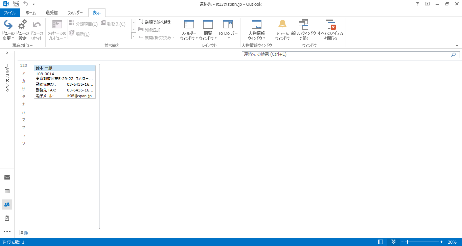Jump to index ア
Viewport: 462px width, 246px height.
pos(24,73)
